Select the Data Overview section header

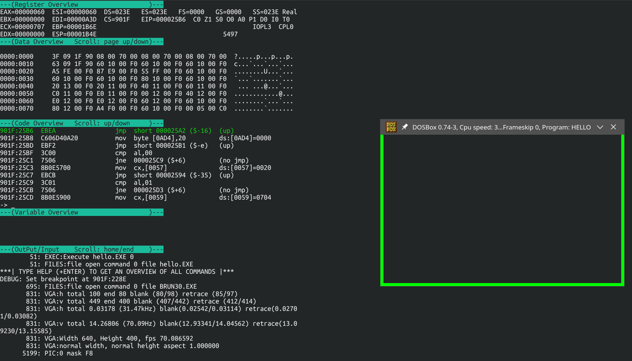[x=82, y=42]
